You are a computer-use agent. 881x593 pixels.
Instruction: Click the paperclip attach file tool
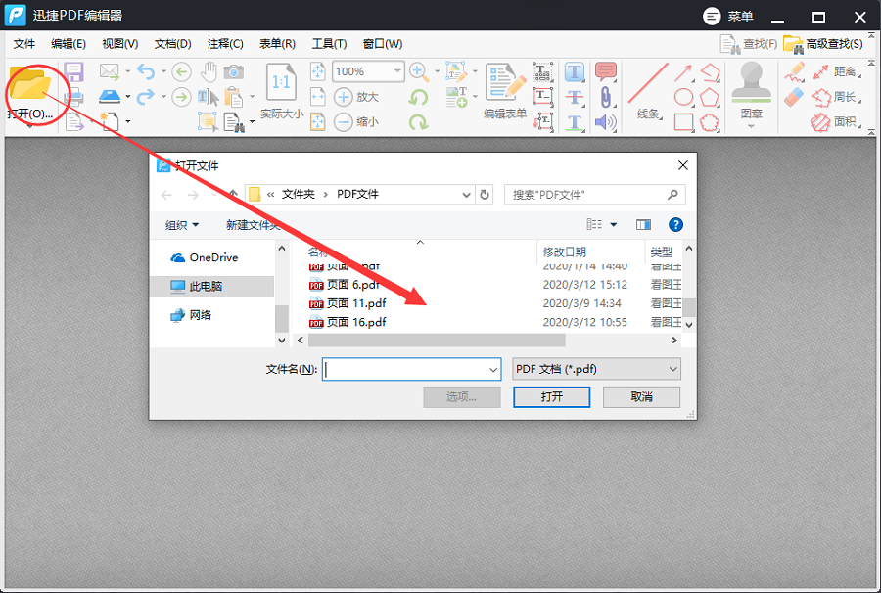[606, 97]
